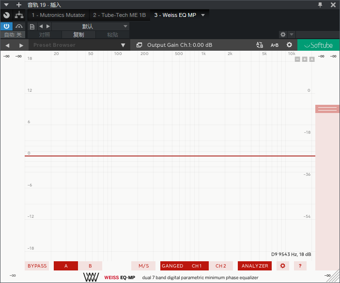Close the plugin window with X
The height and width of the screenshot is (283, 340).
pyautogui.click(x=333, y=5)
